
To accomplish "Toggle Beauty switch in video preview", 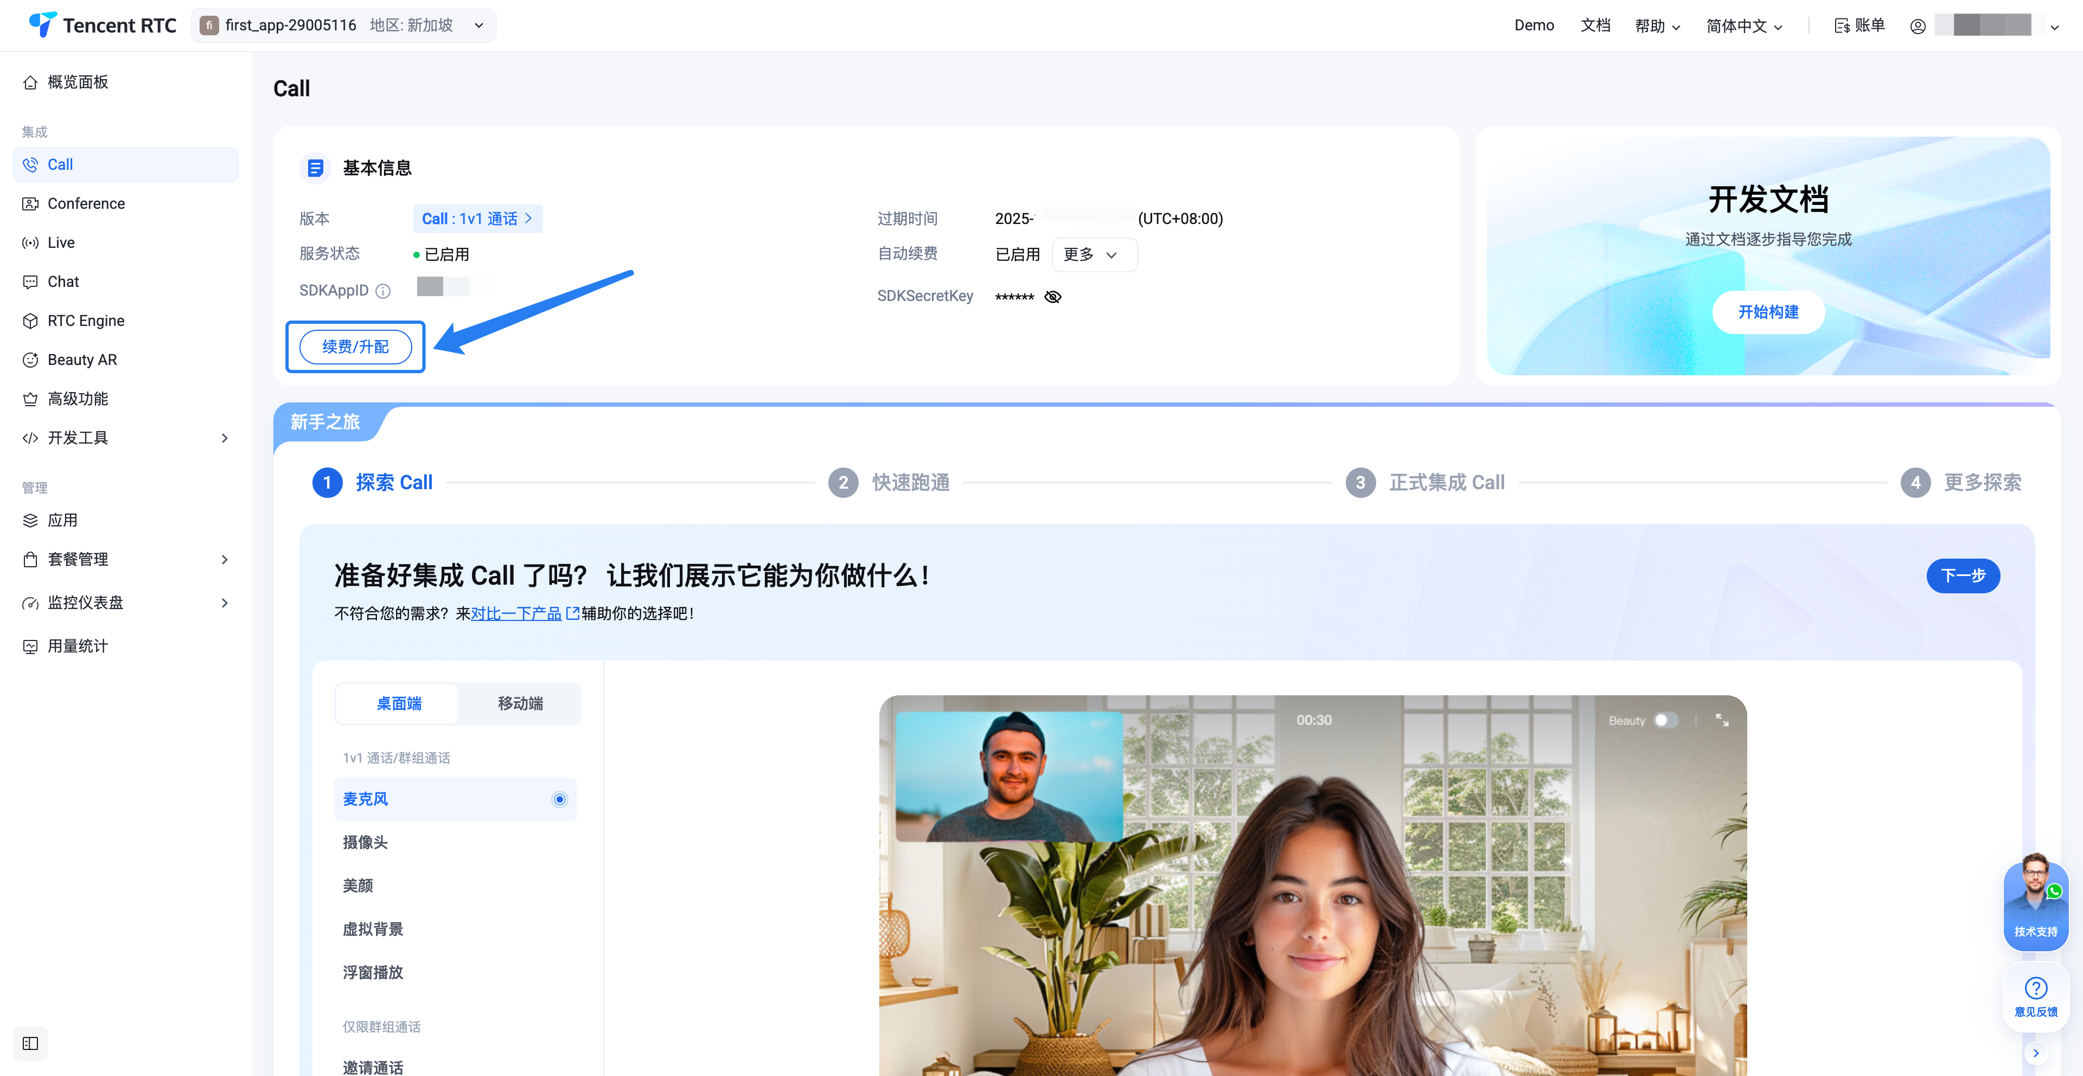I will [x=1665, y=720].
